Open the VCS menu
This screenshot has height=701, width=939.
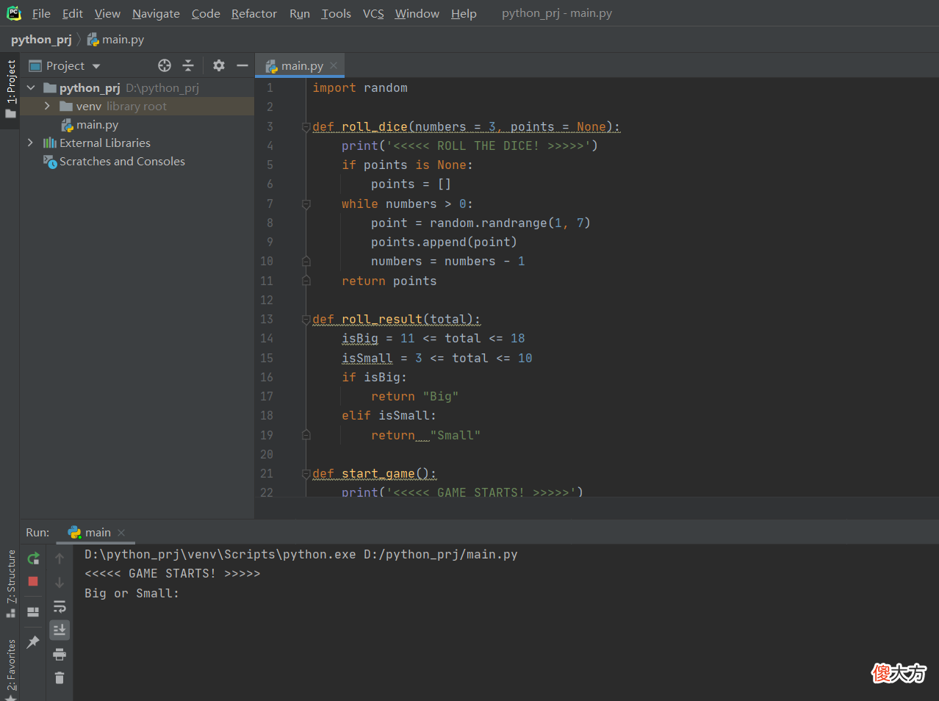click(373, 13)
